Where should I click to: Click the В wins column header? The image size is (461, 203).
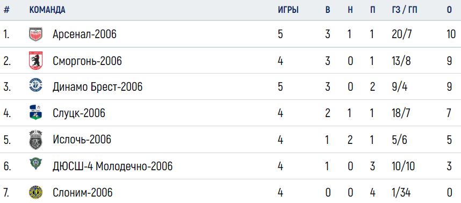tap(328, 10)
